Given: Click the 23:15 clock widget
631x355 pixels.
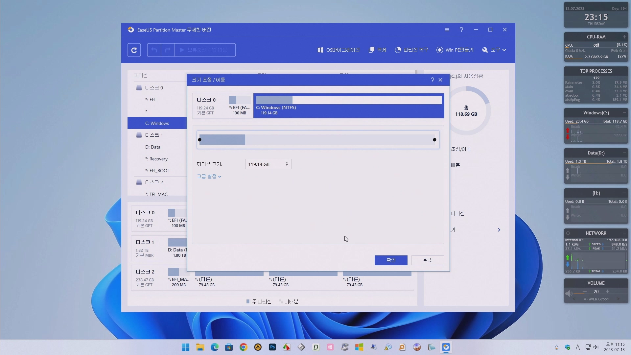Looking at the screenshot, I should pos(596,17).
